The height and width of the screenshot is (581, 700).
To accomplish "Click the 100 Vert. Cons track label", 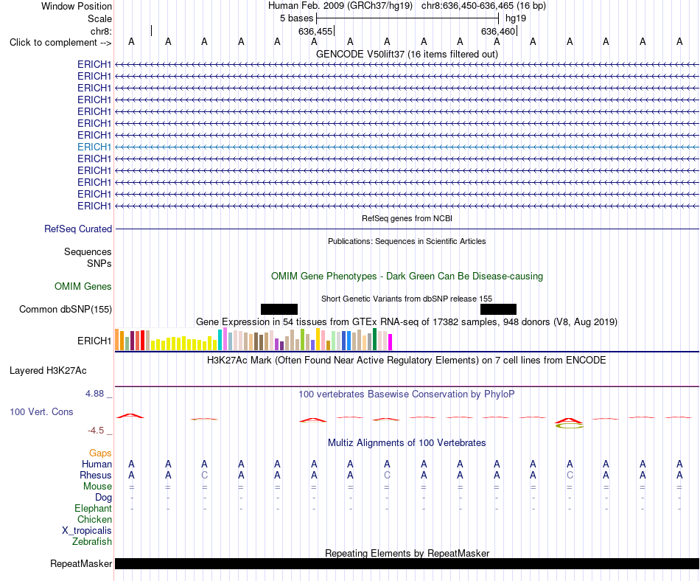I will click(41, 411).
